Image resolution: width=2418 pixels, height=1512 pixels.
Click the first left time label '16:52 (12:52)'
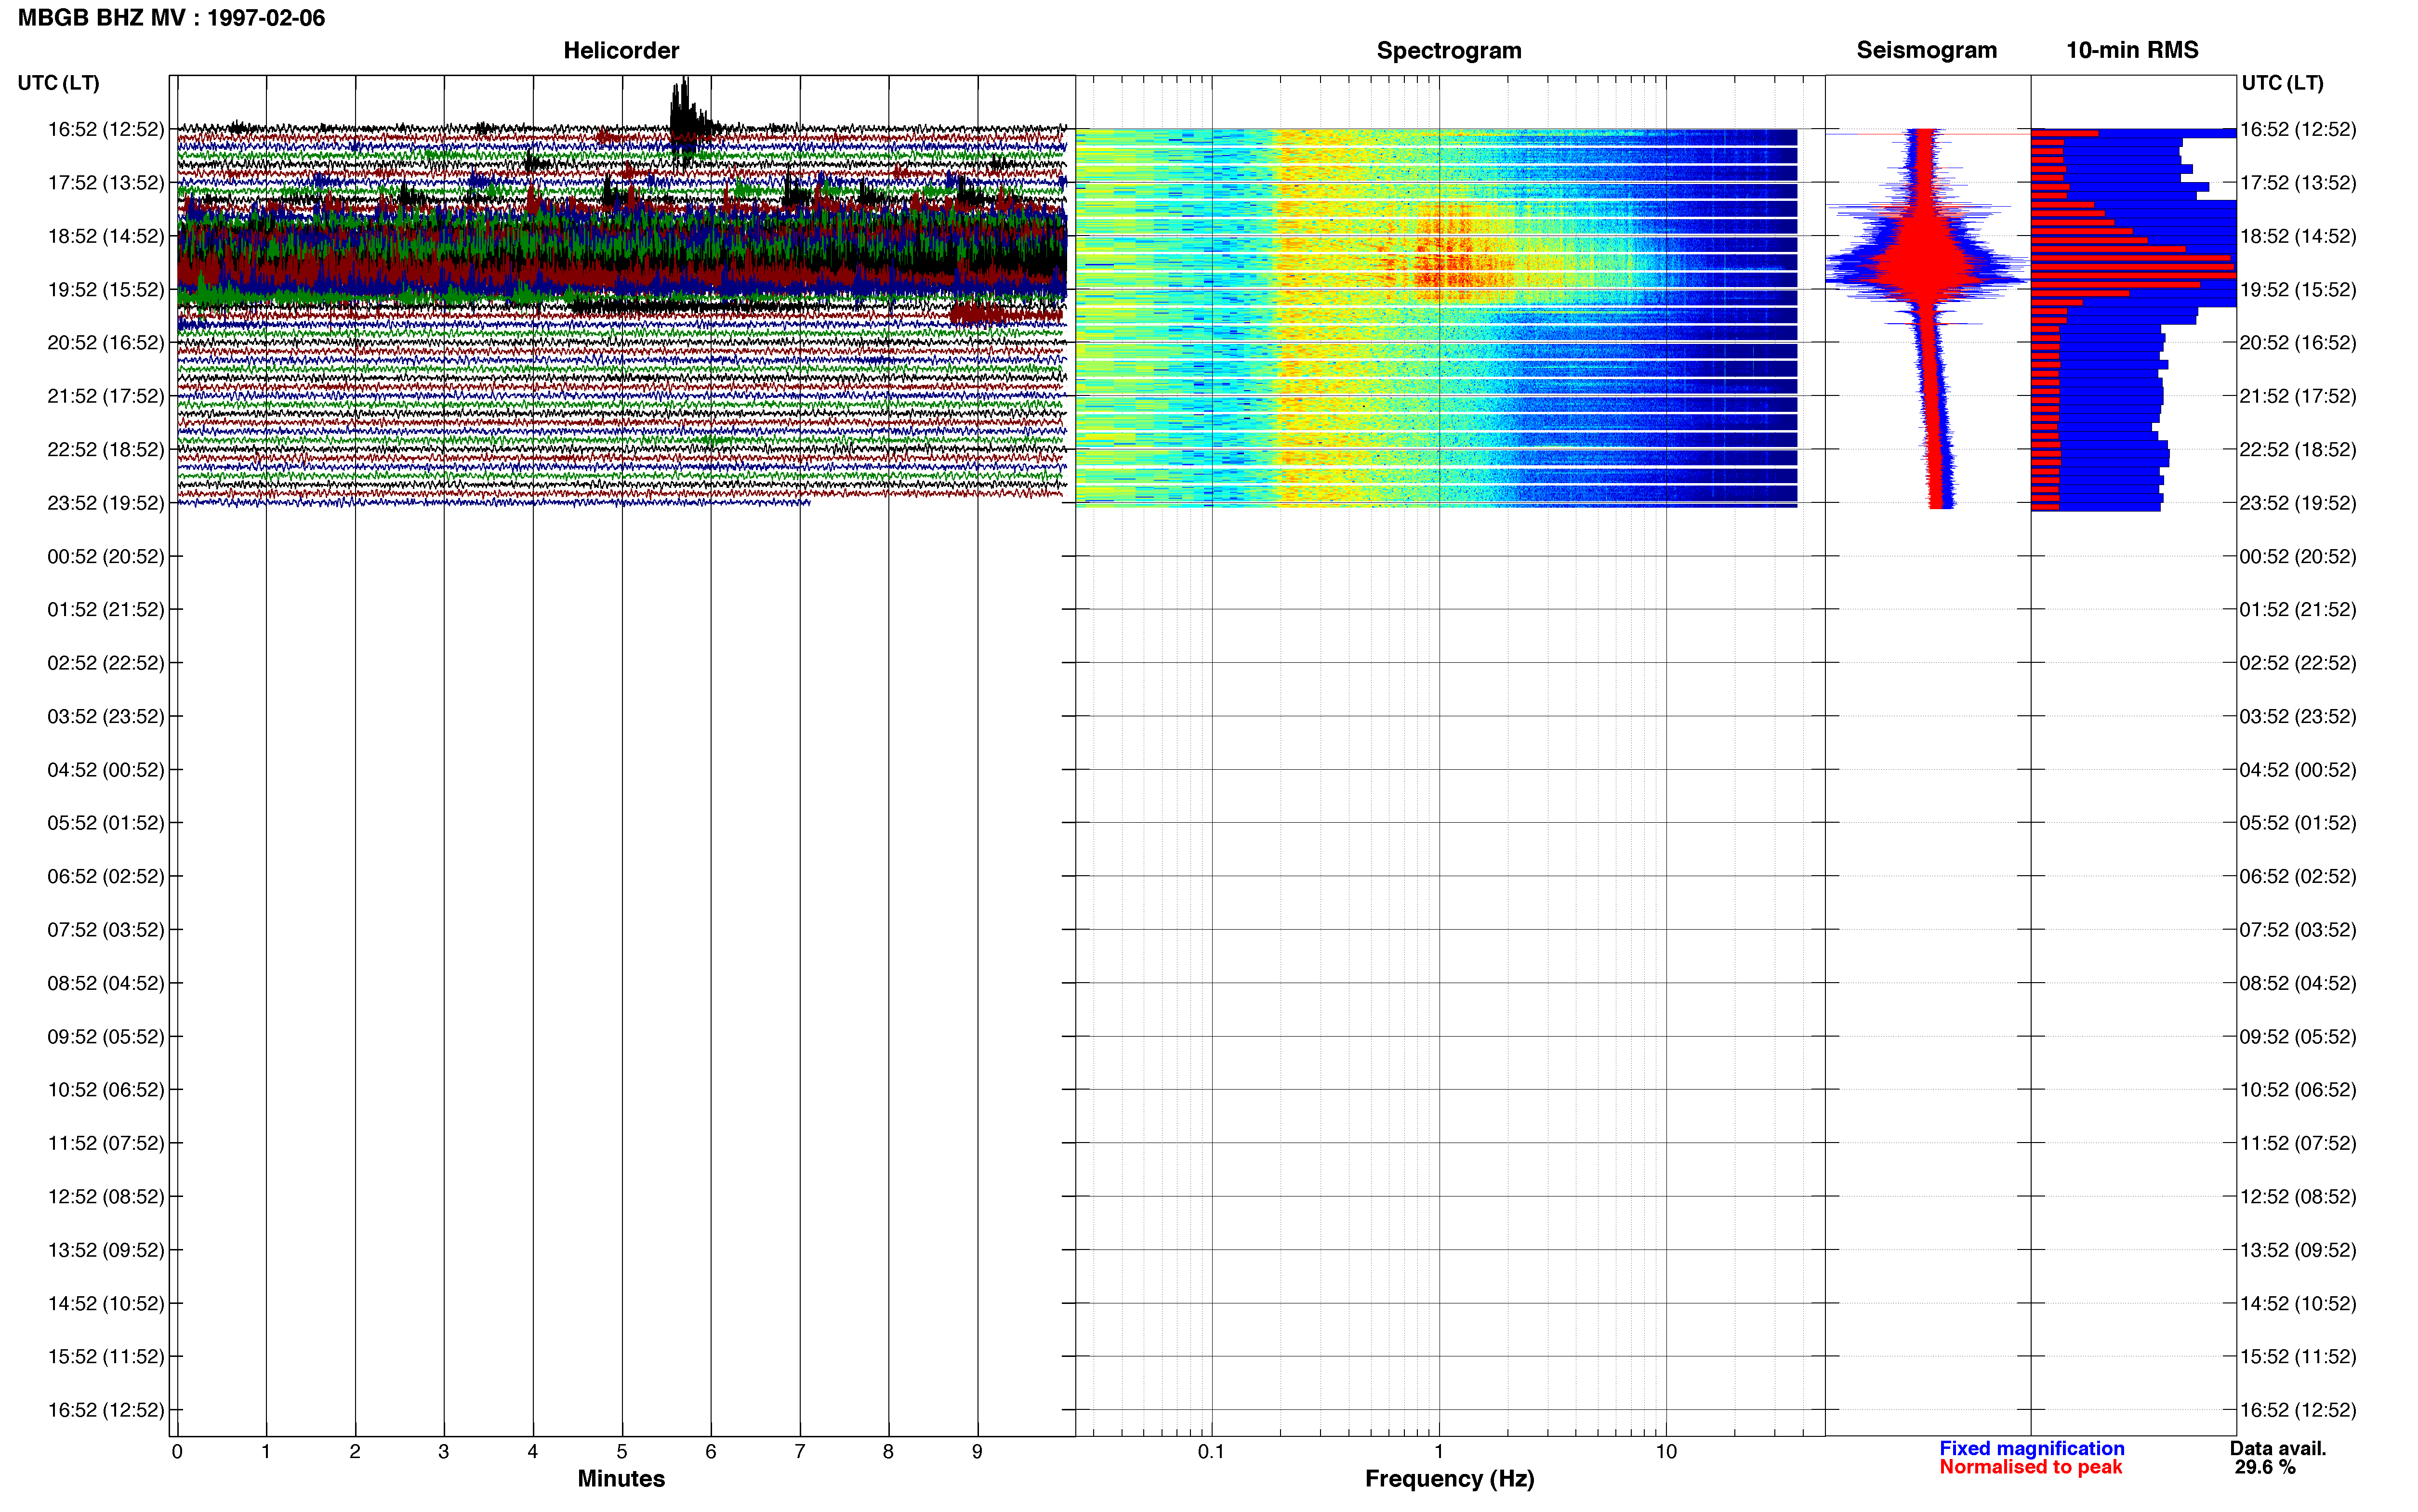click(x=105, y=129)
